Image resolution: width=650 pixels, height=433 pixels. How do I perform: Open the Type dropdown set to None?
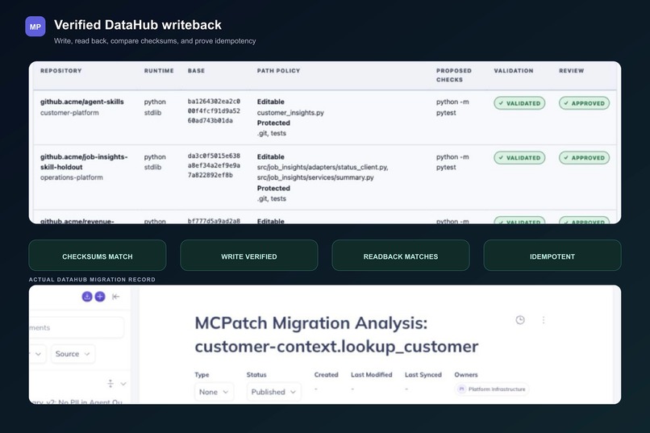214,392
